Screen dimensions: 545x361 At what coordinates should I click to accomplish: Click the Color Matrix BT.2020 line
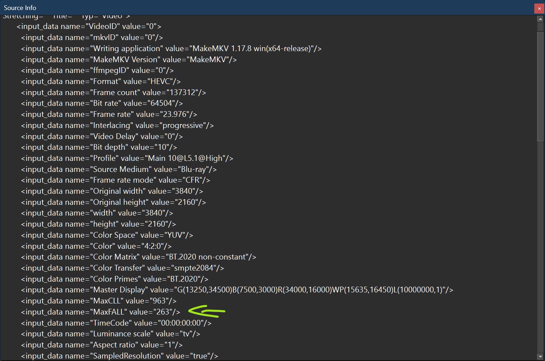point(138,257)
